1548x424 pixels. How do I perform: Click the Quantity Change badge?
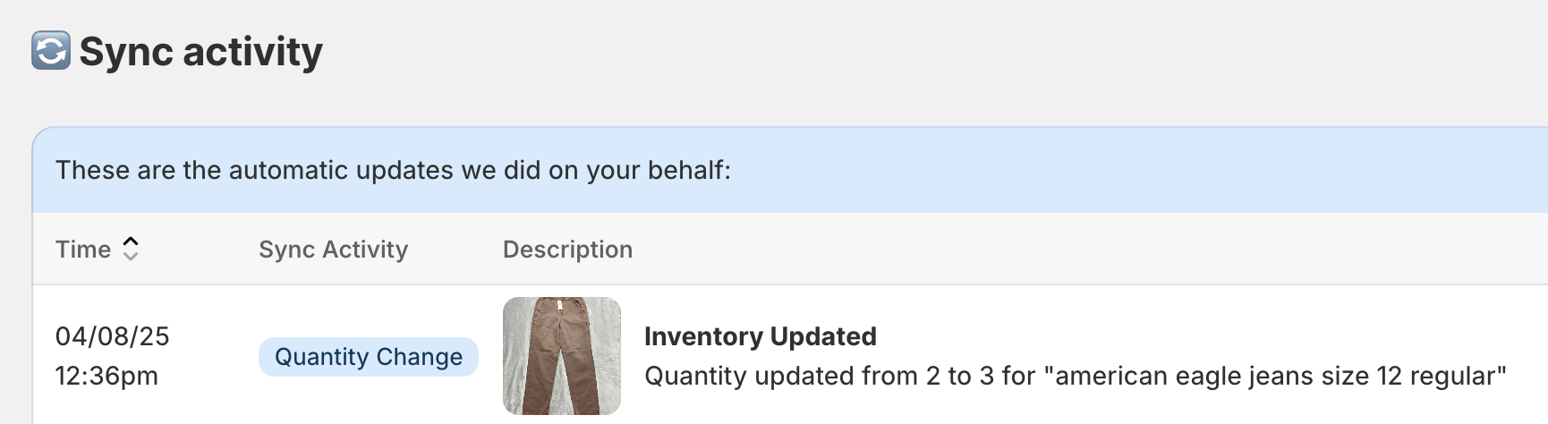(x=368, y=357)
